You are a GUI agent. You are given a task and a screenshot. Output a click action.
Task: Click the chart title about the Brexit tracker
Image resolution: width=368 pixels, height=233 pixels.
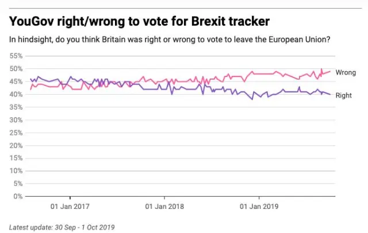[140, 21]
